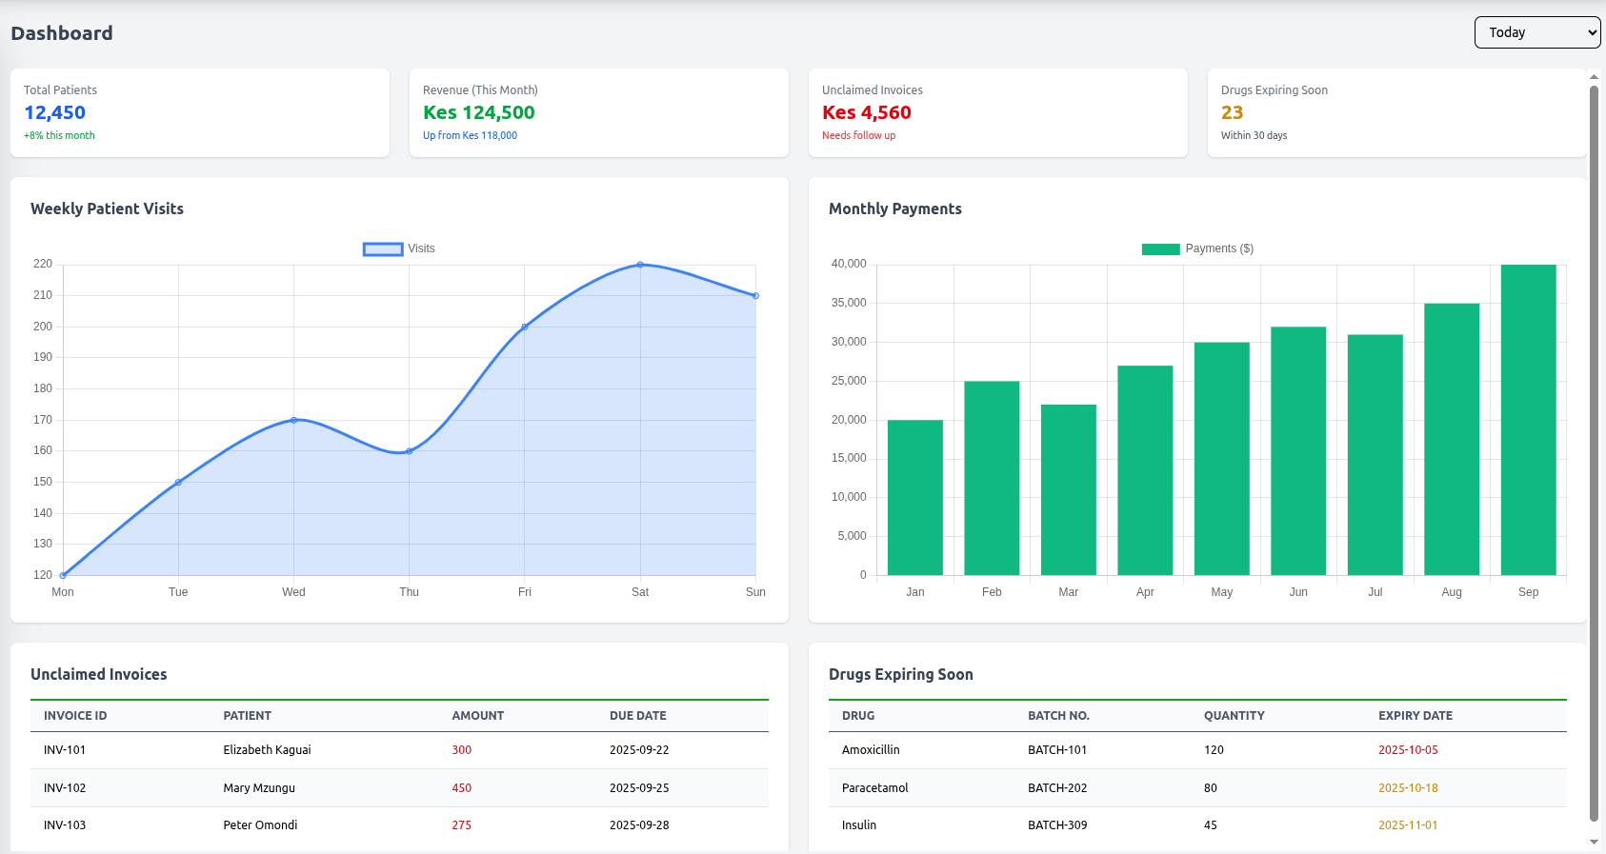Select the Paracetamol drug row
1606x854 pixels.
(x=1197, y=788)
